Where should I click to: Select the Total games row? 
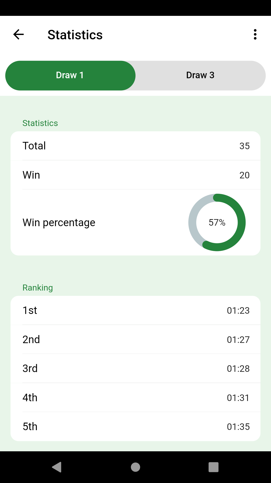[x=135, y=146]
